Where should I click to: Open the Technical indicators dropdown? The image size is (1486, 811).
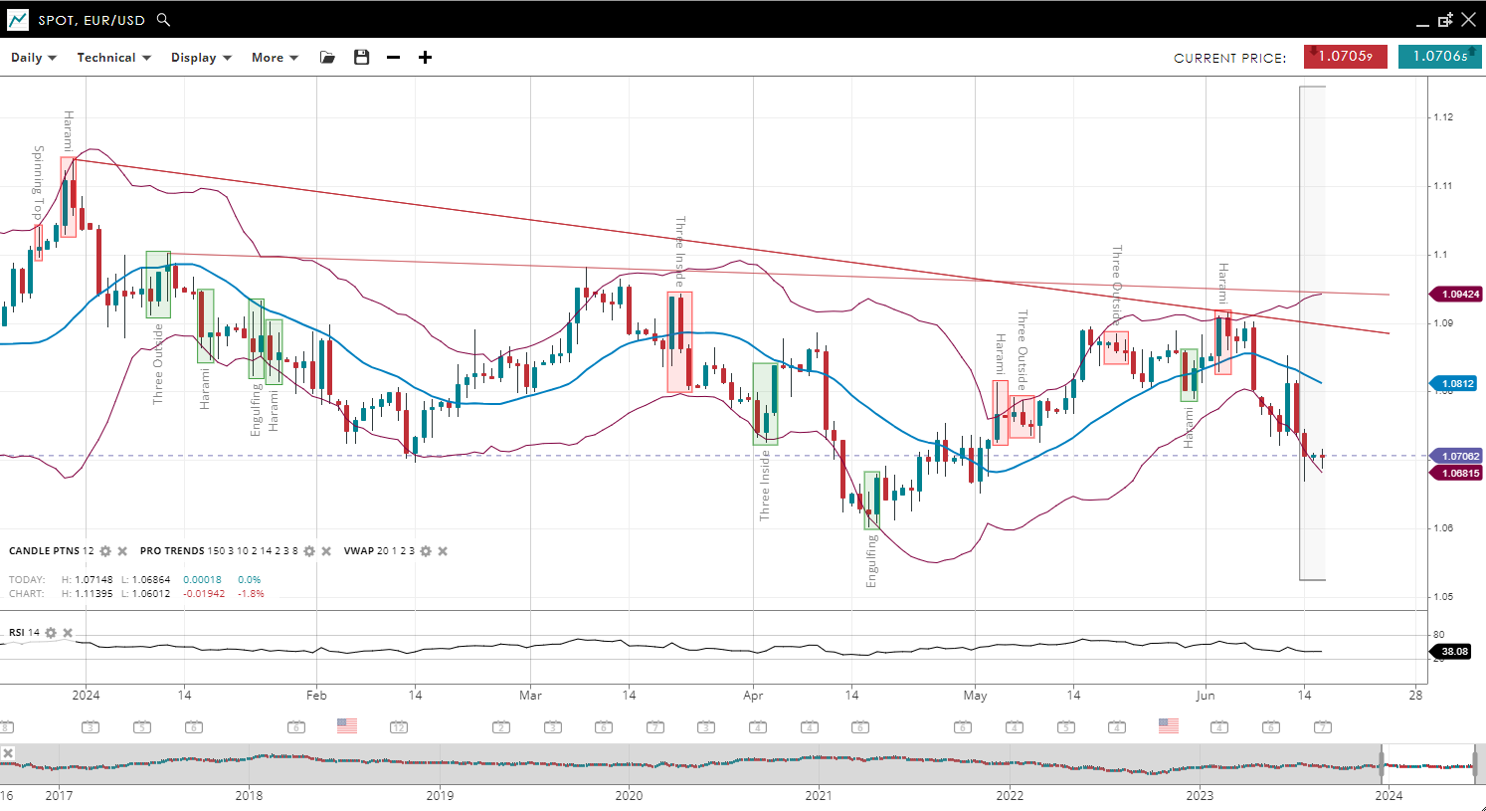coord(113,58)
